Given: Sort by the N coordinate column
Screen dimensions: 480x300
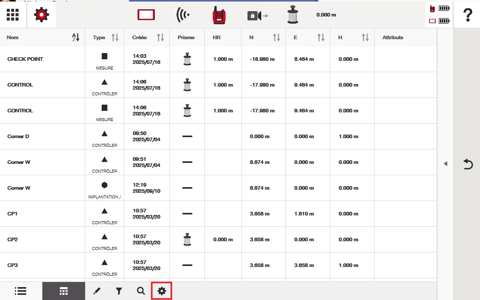Looking at the screenshot, I should coord(277,38).
